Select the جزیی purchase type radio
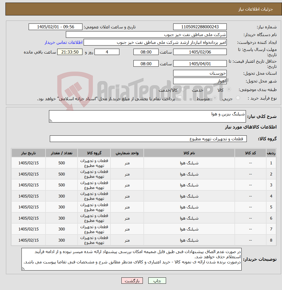The height and width of the screenshot is (290, 282). pos(238,98)
